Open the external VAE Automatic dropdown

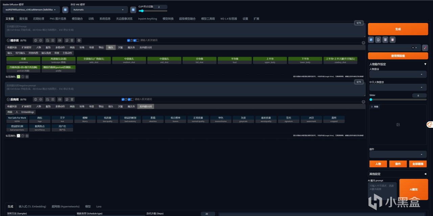[99, 10]
